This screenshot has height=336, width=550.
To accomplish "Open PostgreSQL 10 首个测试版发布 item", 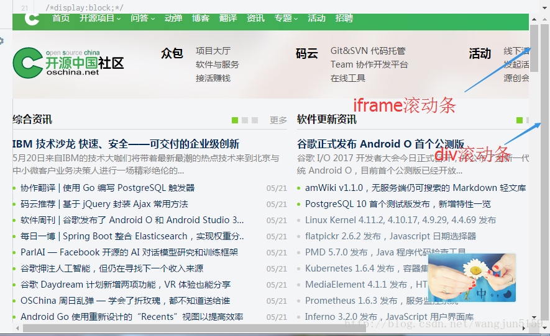I will (x=398, y=204).
